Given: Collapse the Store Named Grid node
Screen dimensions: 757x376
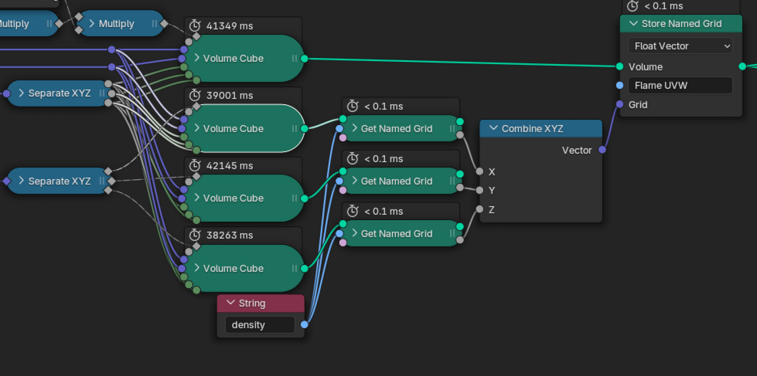Looking at the screenshot, I should [633, 24].
